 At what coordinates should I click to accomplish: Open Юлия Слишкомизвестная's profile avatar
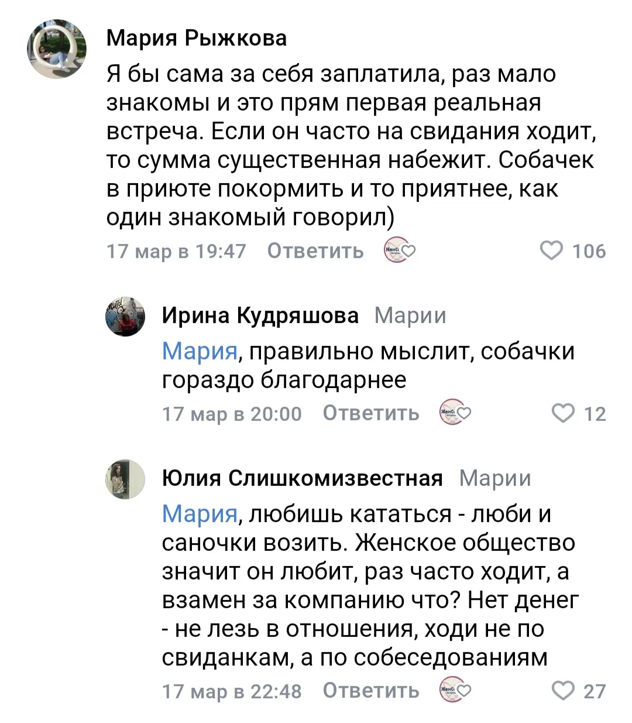pyautogui.click(x=125, y=479)
